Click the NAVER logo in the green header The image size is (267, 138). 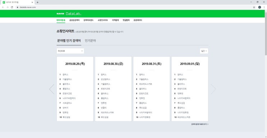60,14
